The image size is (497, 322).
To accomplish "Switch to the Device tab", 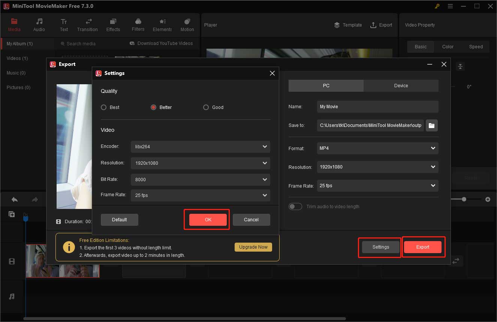I will tap(401, 86).
